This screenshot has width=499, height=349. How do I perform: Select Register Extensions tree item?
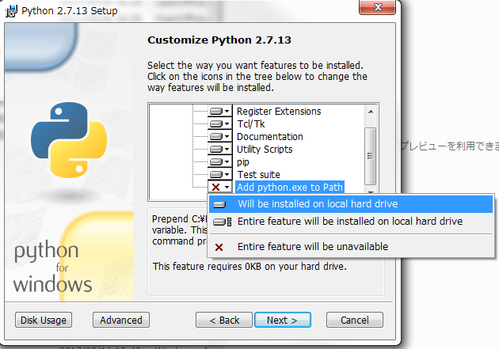pos(279,112)
